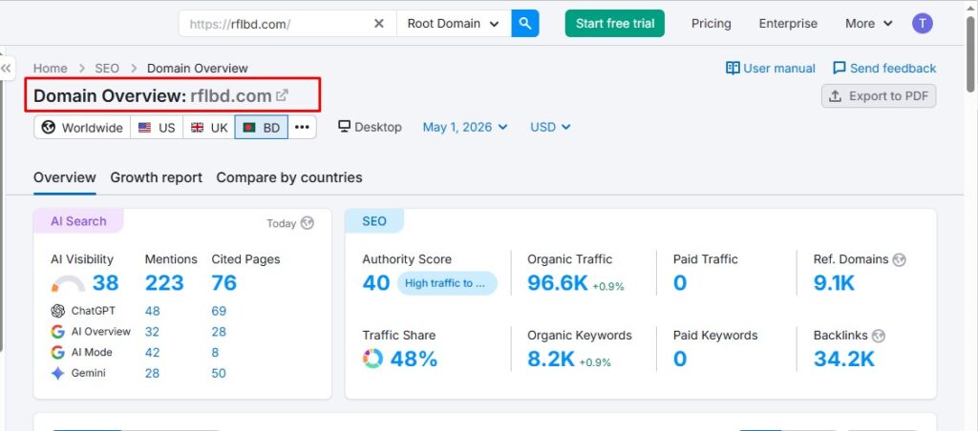Open the USD currency dropdown
The image size is (978, 431).
[551, 127]
